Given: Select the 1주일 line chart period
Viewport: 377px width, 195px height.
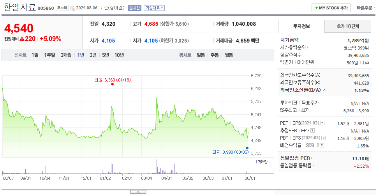Looking at the screenshot, I should [49, 55].
